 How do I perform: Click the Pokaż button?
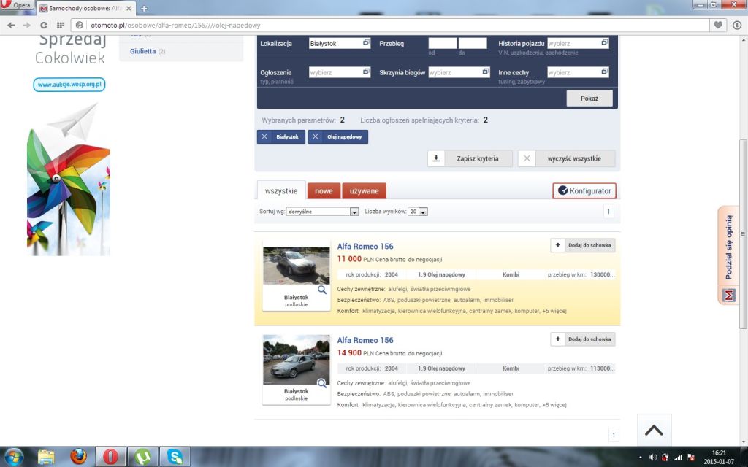point(589,99)
